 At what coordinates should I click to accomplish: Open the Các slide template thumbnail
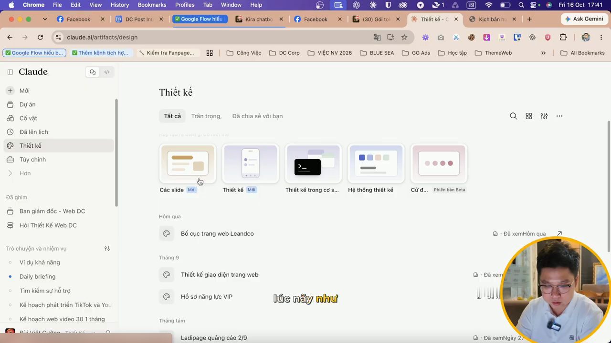tap(188, 163)
